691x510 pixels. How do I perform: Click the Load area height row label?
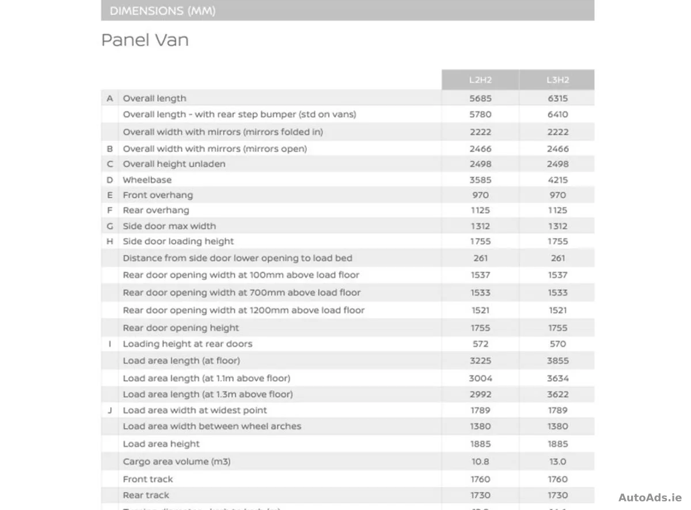(161, 444)
